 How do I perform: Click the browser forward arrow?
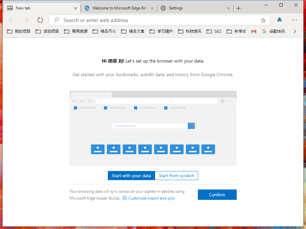point(26,20)
